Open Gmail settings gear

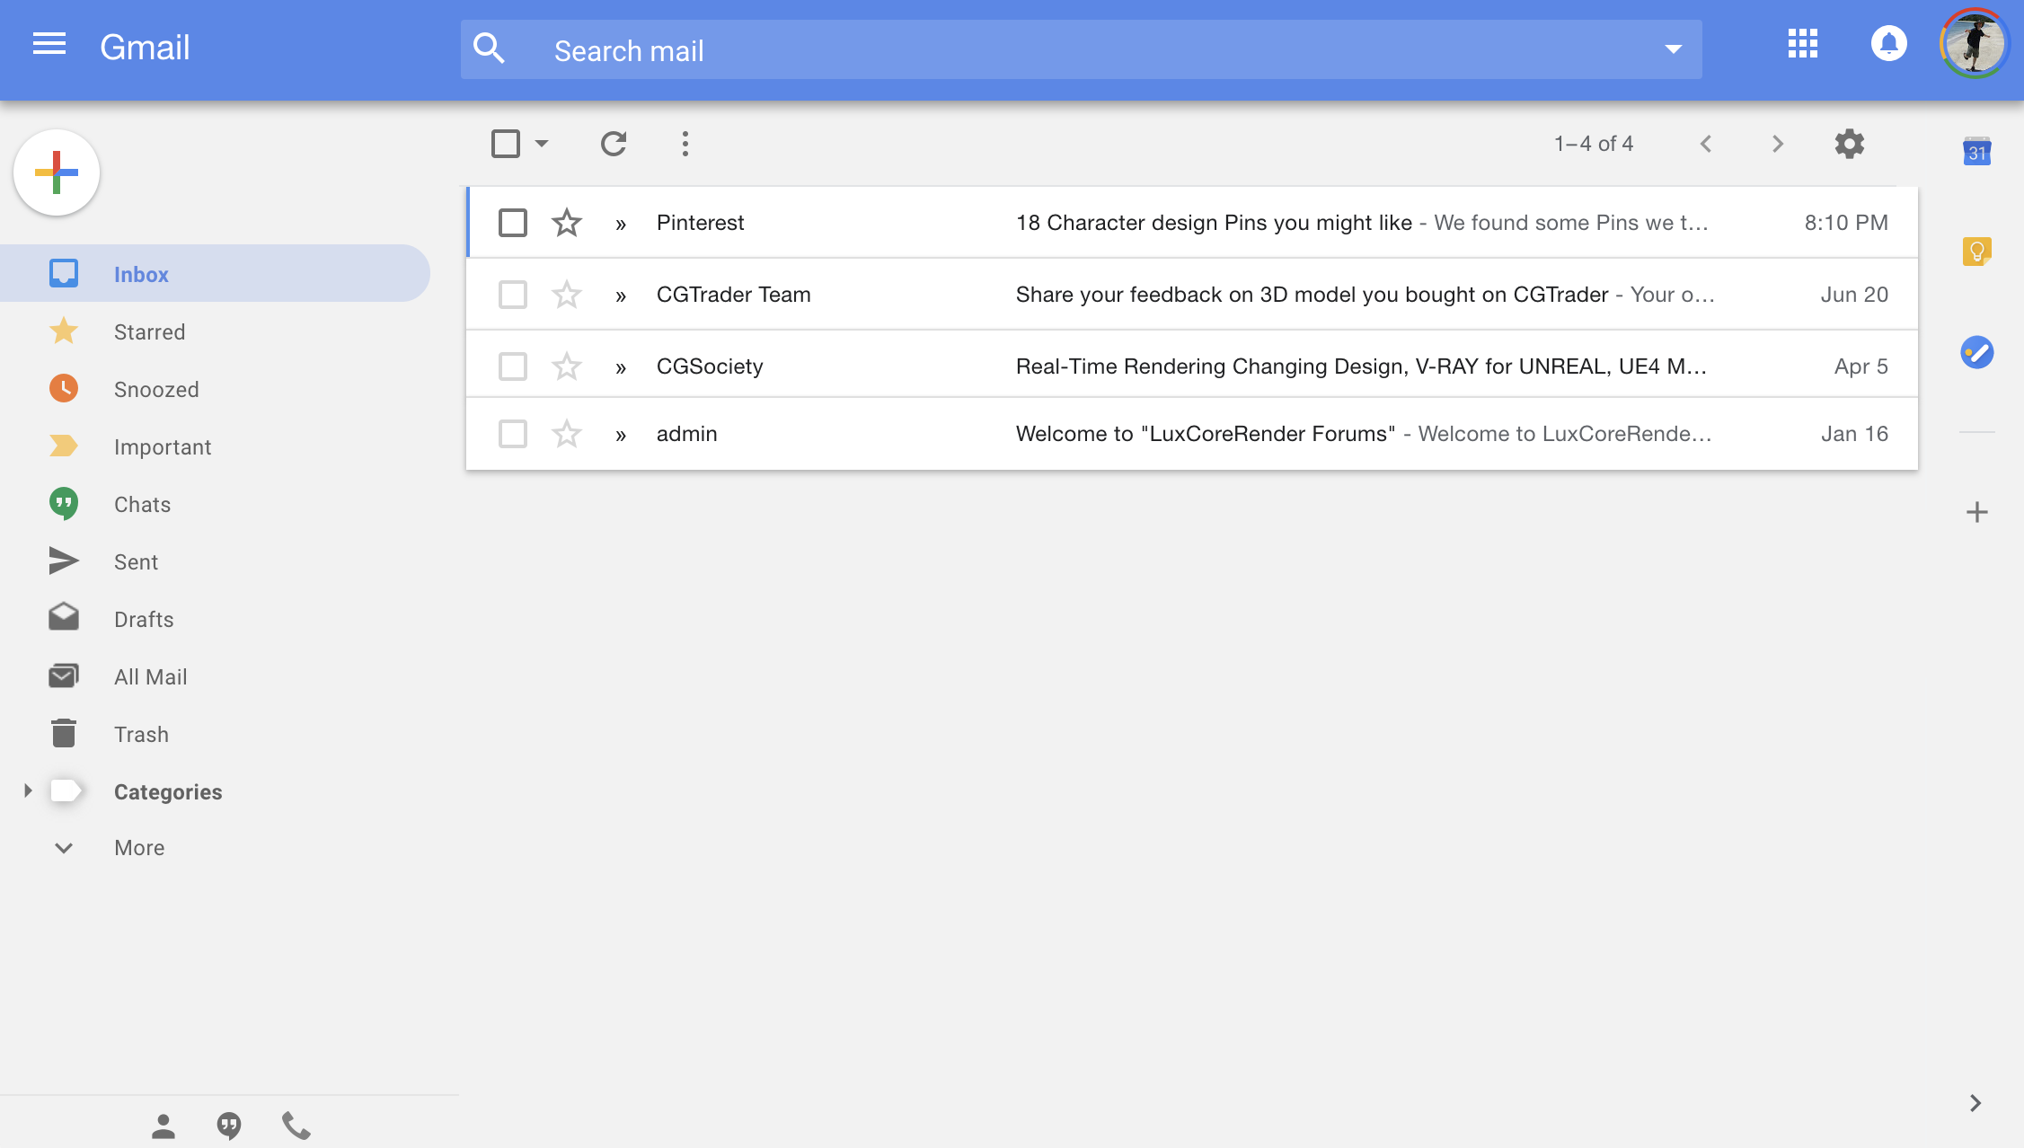1848,143
